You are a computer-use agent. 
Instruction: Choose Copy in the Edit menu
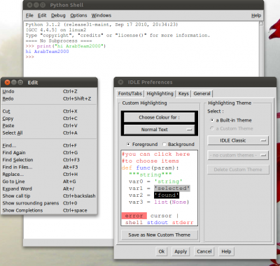point(49,119)
